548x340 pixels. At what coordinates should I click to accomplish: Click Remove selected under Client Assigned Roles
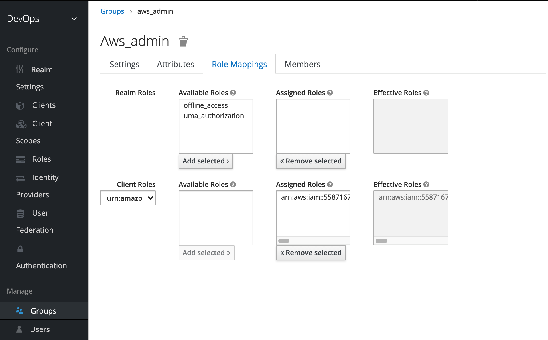coord(311,253)
